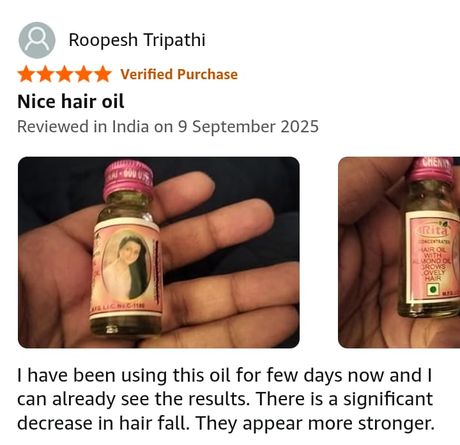Image resolution: width=460 pixels, height=445 pixels.
Task: Click the line 'decrease in hair fall'
Action: click(x=226, y=423)
